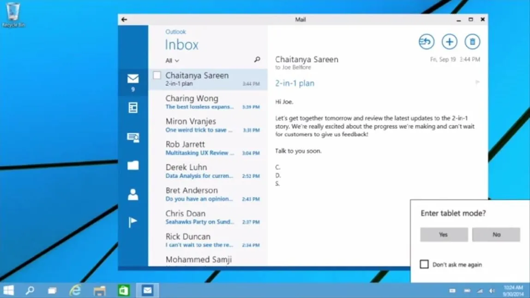Click the Inbox heading

pyautogui.click(x=181, y=45)
